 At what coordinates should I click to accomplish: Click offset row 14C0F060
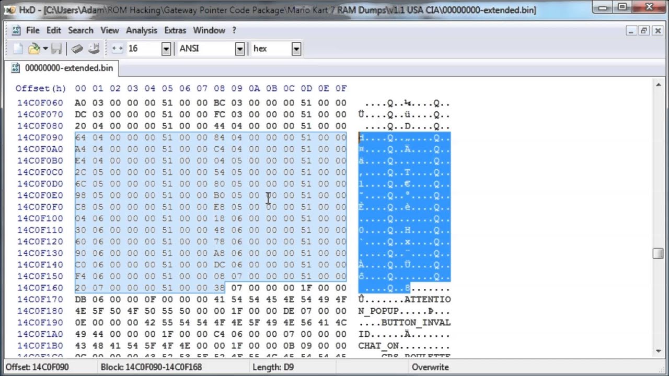point(40,103)
